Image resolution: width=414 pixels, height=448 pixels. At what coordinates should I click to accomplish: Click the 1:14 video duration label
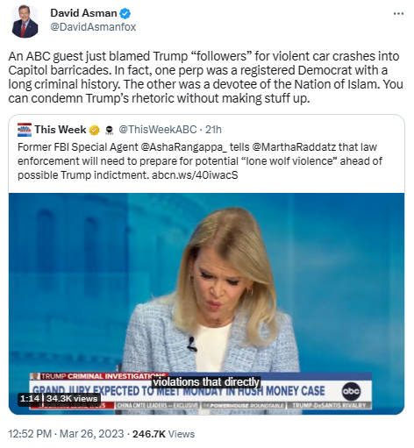29,398
